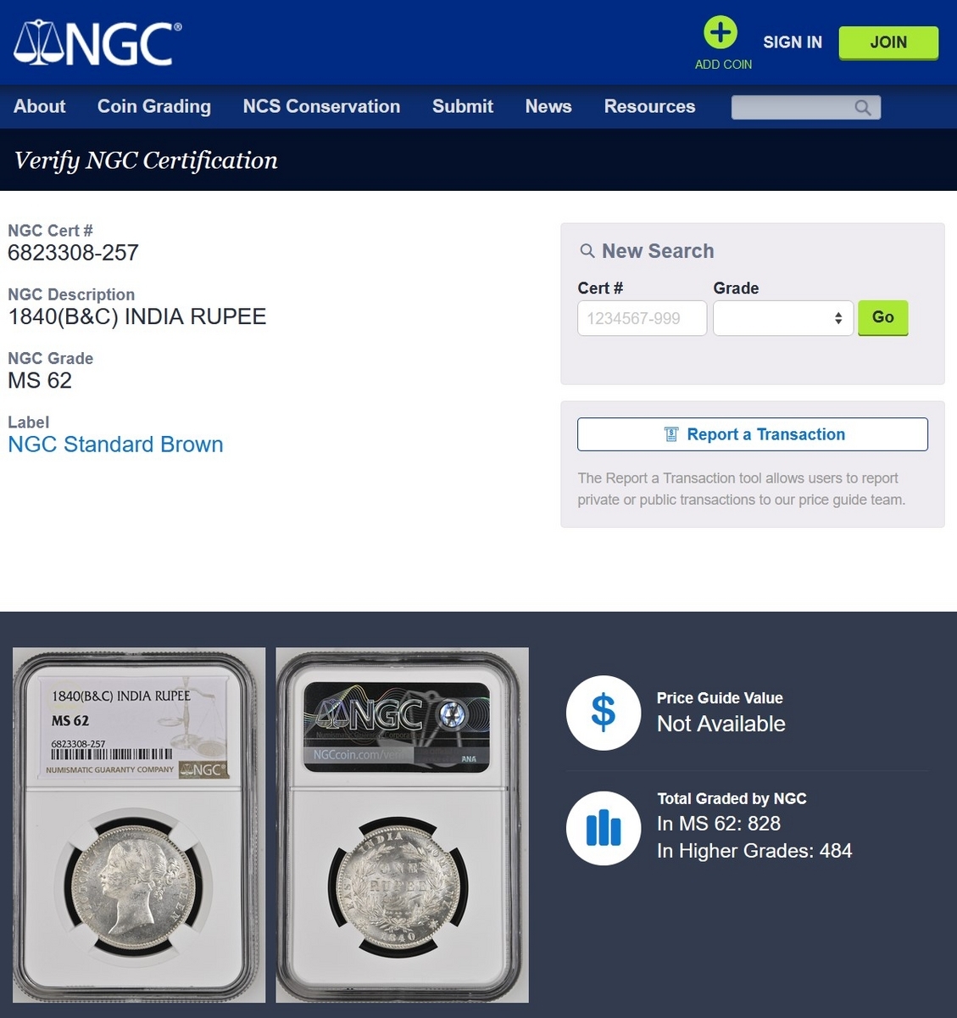Open the NCS Conservation menu
Screen dimensions: 957x1018
(321, 106)
